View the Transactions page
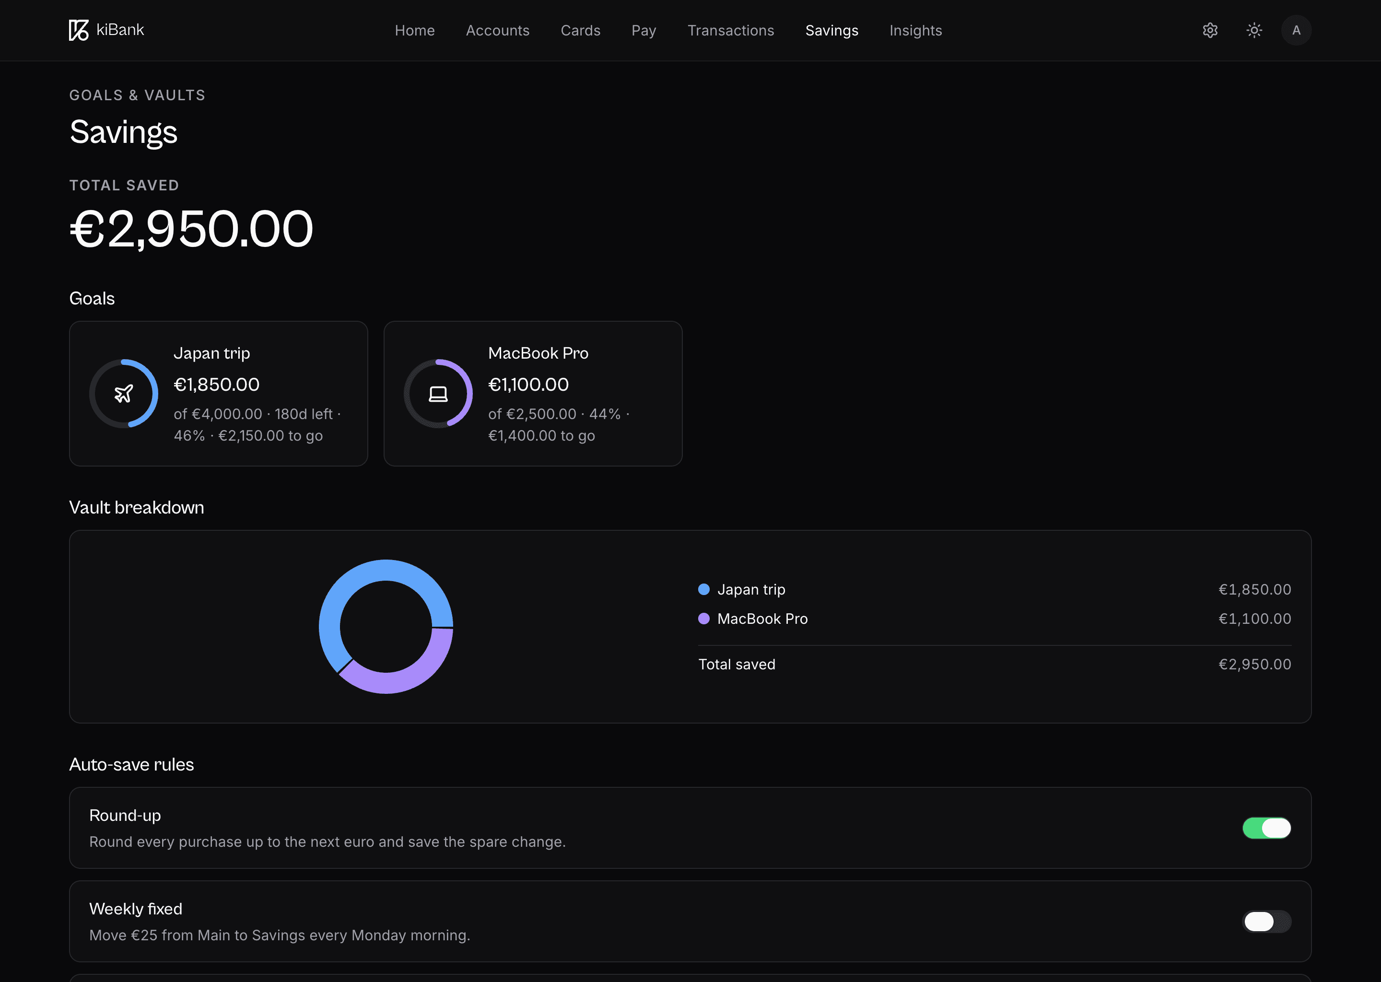Screen dimensions: 1381x982 click(x=730, y=30)
